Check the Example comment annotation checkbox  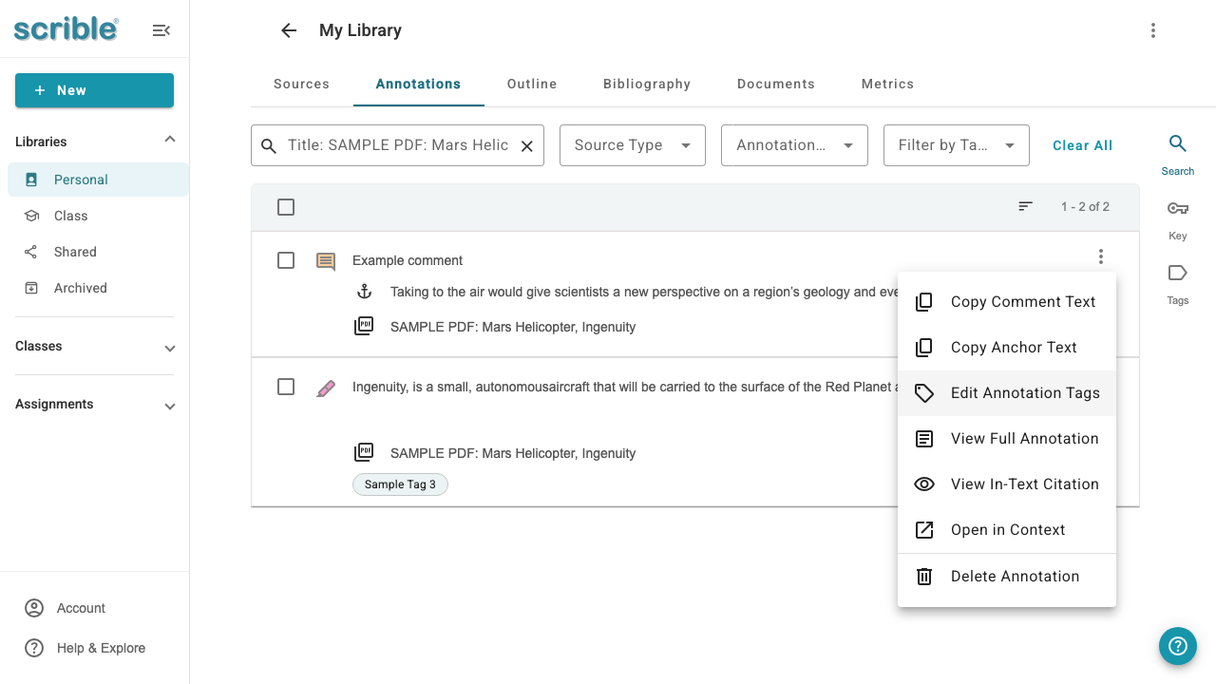(286, 260)
